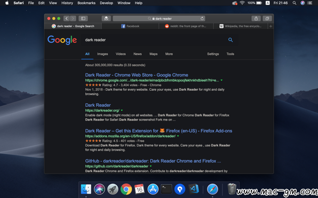Launch Siri from the Dock
The height and width of the screenshot is (198, 318).
point(100,189)
